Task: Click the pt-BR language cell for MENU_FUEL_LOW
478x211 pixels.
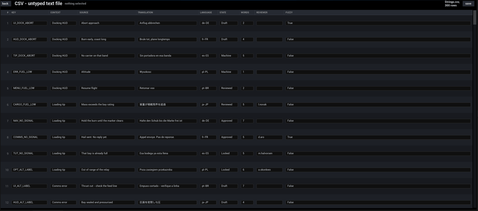Action: [x=208, y=88]
